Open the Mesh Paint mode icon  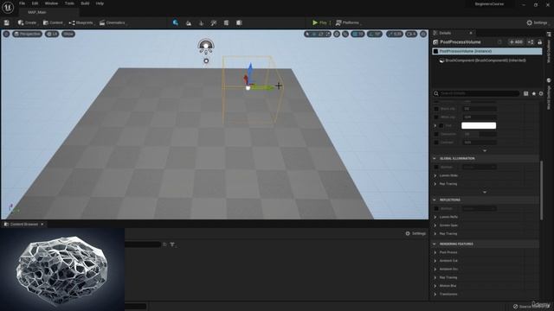point(214,23)
